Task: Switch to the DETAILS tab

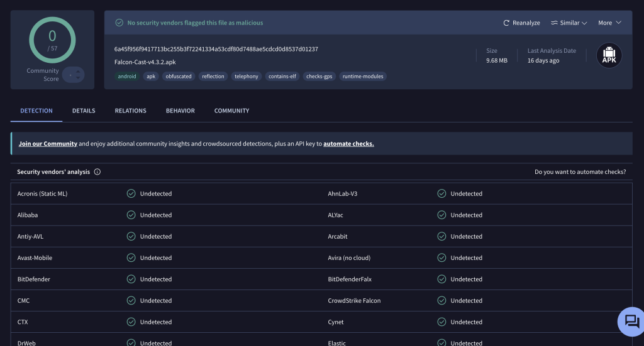Action: click(84, 111)
